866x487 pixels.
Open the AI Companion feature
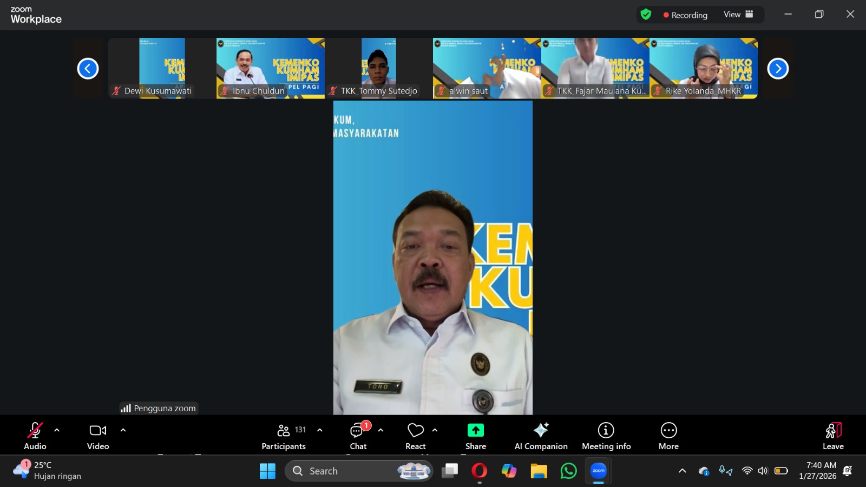click(x=541, y=431)
